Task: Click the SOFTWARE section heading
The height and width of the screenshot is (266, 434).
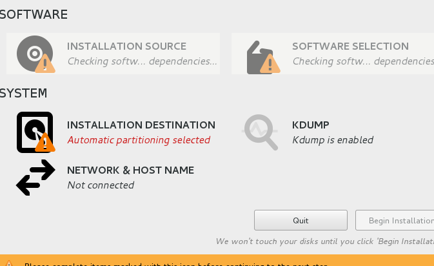Action: (x=34, y=14)
